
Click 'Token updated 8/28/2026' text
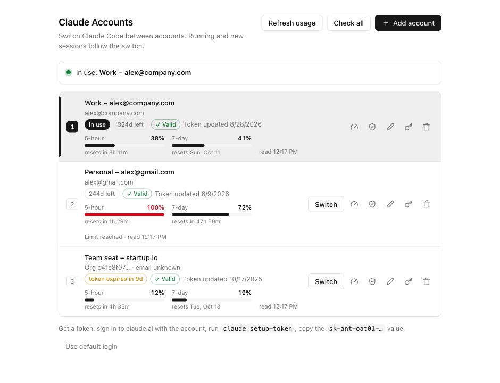point(222,124)
